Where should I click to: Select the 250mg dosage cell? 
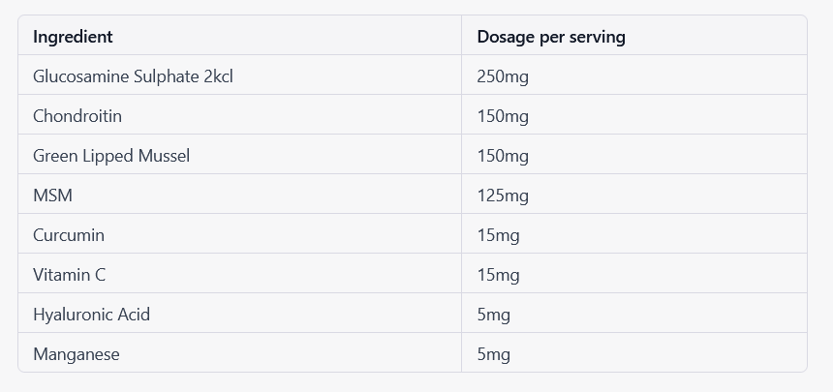tap(633, 75)
